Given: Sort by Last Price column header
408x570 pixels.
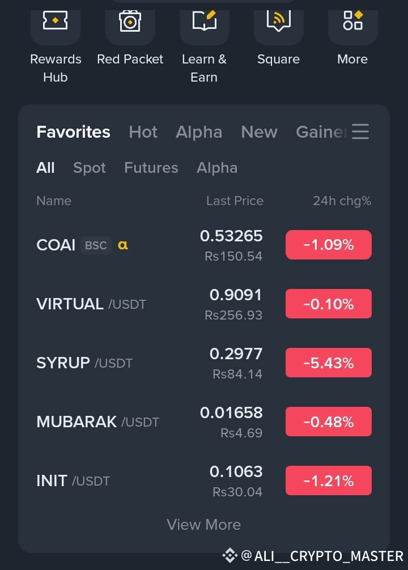Looking at the screenshot, I should click(235, 201).
